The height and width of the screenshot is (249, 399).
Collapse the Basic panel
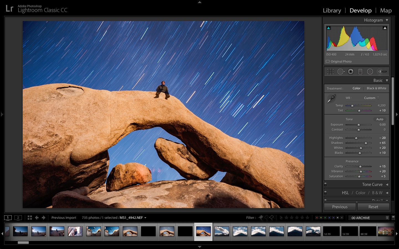[387, 80]
